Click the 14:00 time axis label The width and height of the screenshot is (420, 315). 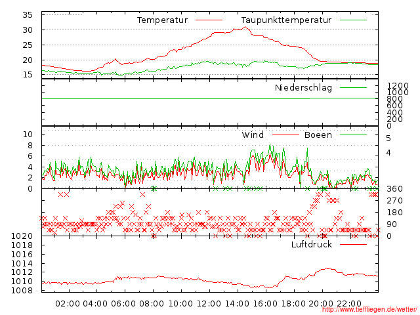[x=237, y=304]
